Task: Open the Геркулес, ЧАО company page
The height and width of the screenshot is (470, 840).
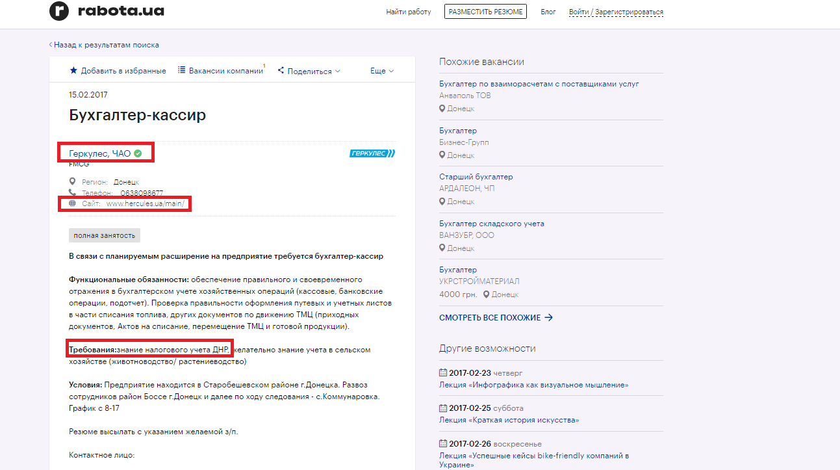Action: [100, 153]
